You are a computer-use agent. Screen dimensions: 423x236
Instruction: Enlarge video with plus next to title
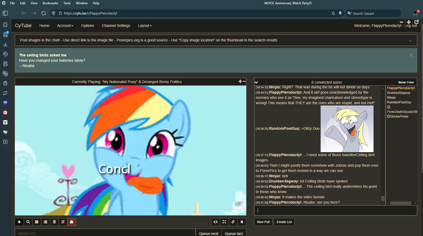pyautogui.click(x=240, y=81)
